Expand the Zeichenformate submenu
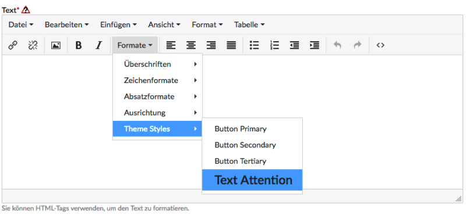This screenshot has width=466, height=215. (157, 80)
